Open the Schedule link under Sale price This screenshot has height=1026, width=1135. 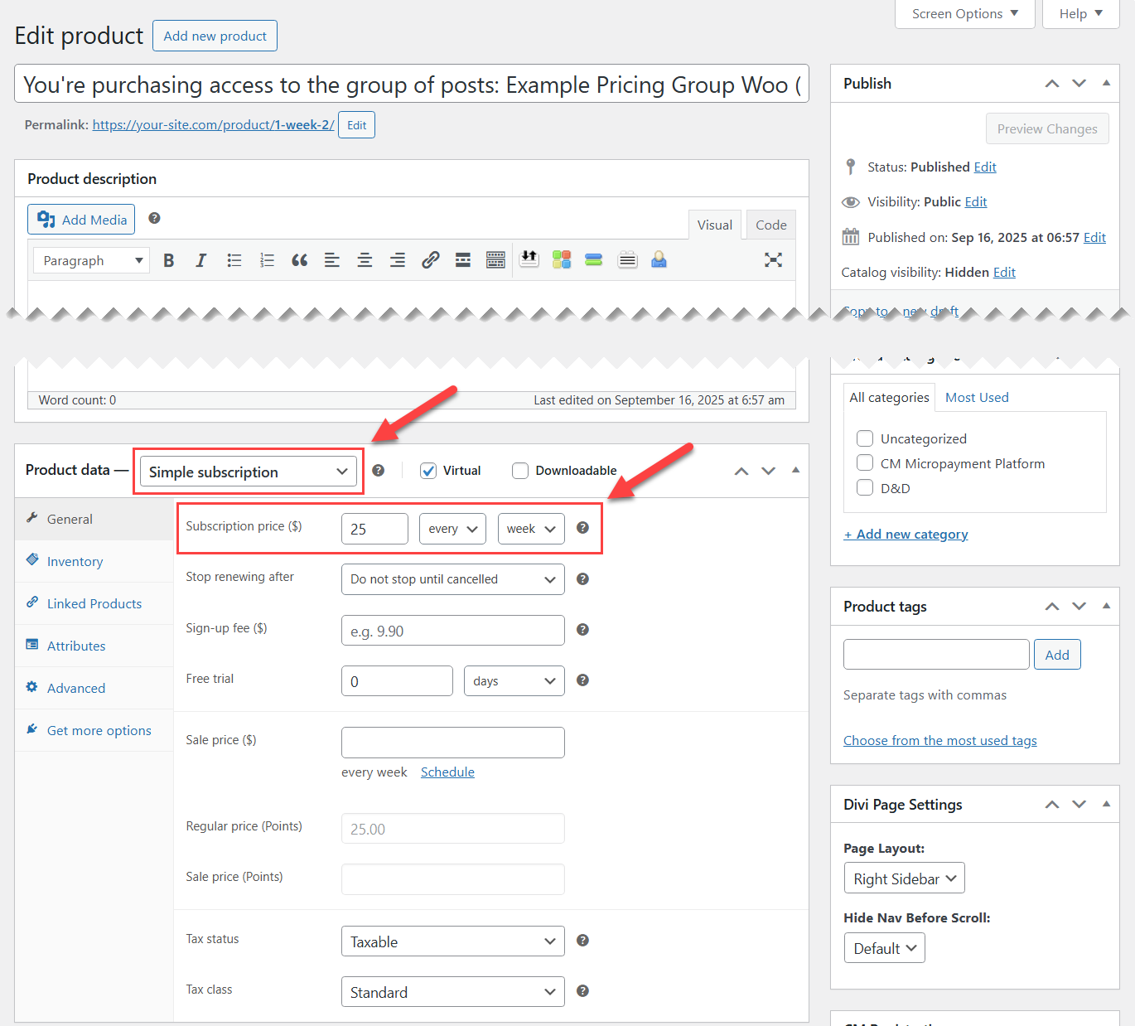coord(447,772)
